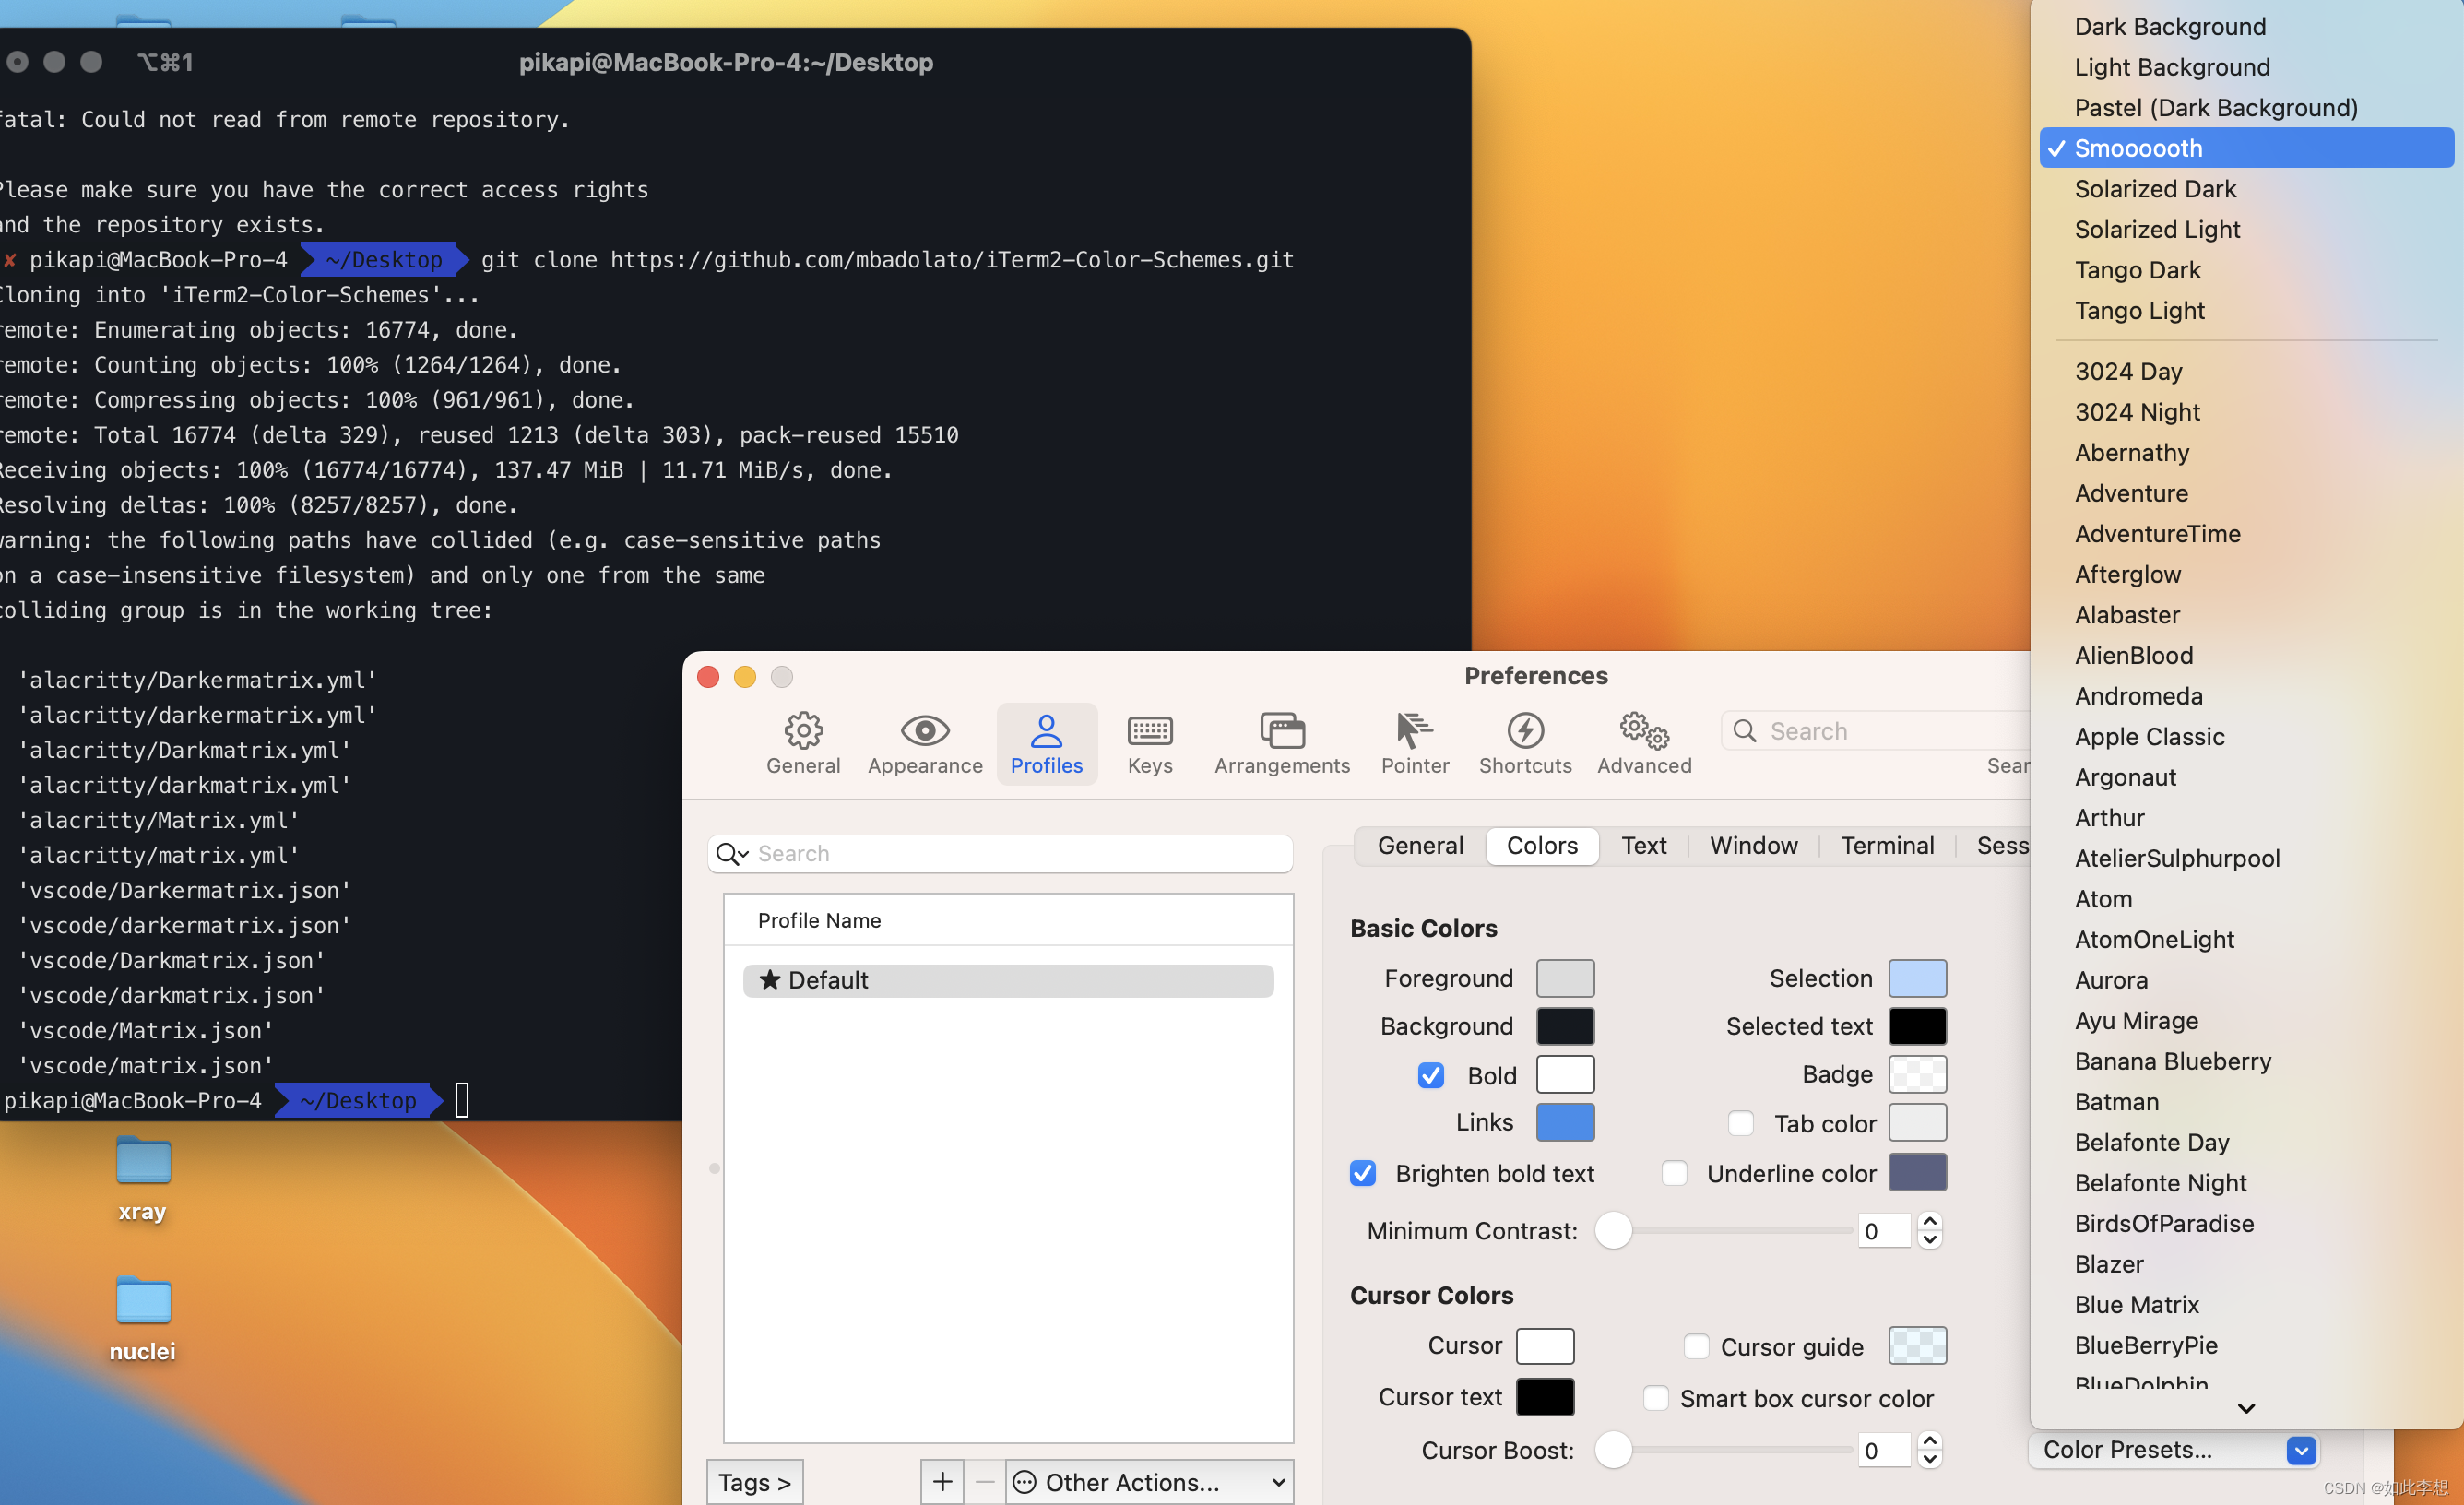Click the star icon beside the Default profile

pos(769,979)
